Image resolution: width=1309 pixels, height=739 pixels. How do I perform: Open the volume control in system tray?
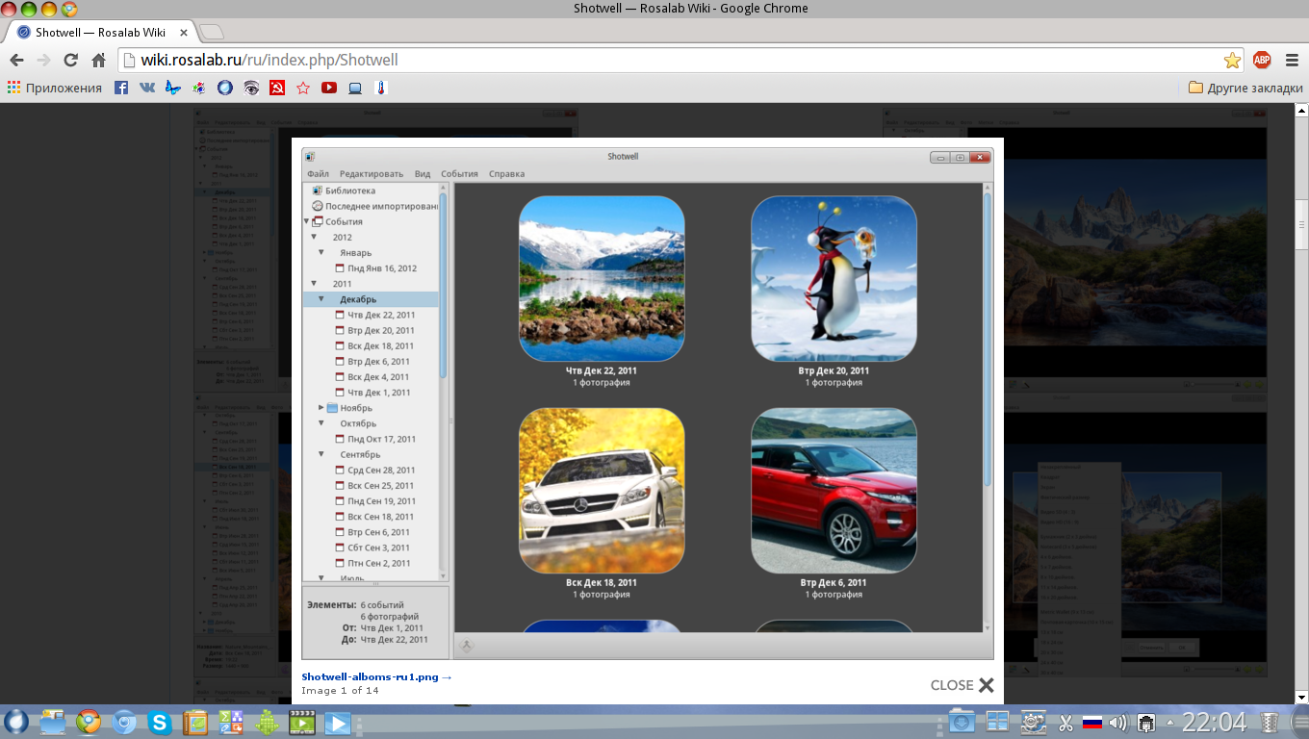1116,722
